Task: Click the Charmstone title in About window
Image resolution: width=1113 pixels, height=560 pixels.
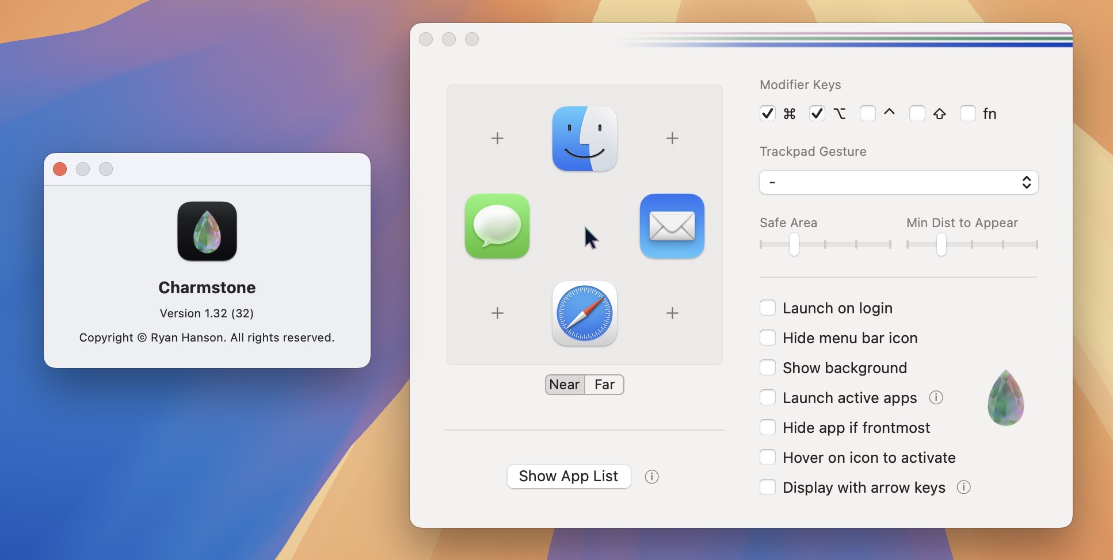Action: tap(207, 287)
